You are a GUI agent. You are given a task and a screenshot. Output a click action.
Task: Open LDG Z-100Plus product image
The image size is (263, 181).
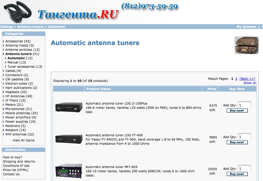click(x=69, y=107)
